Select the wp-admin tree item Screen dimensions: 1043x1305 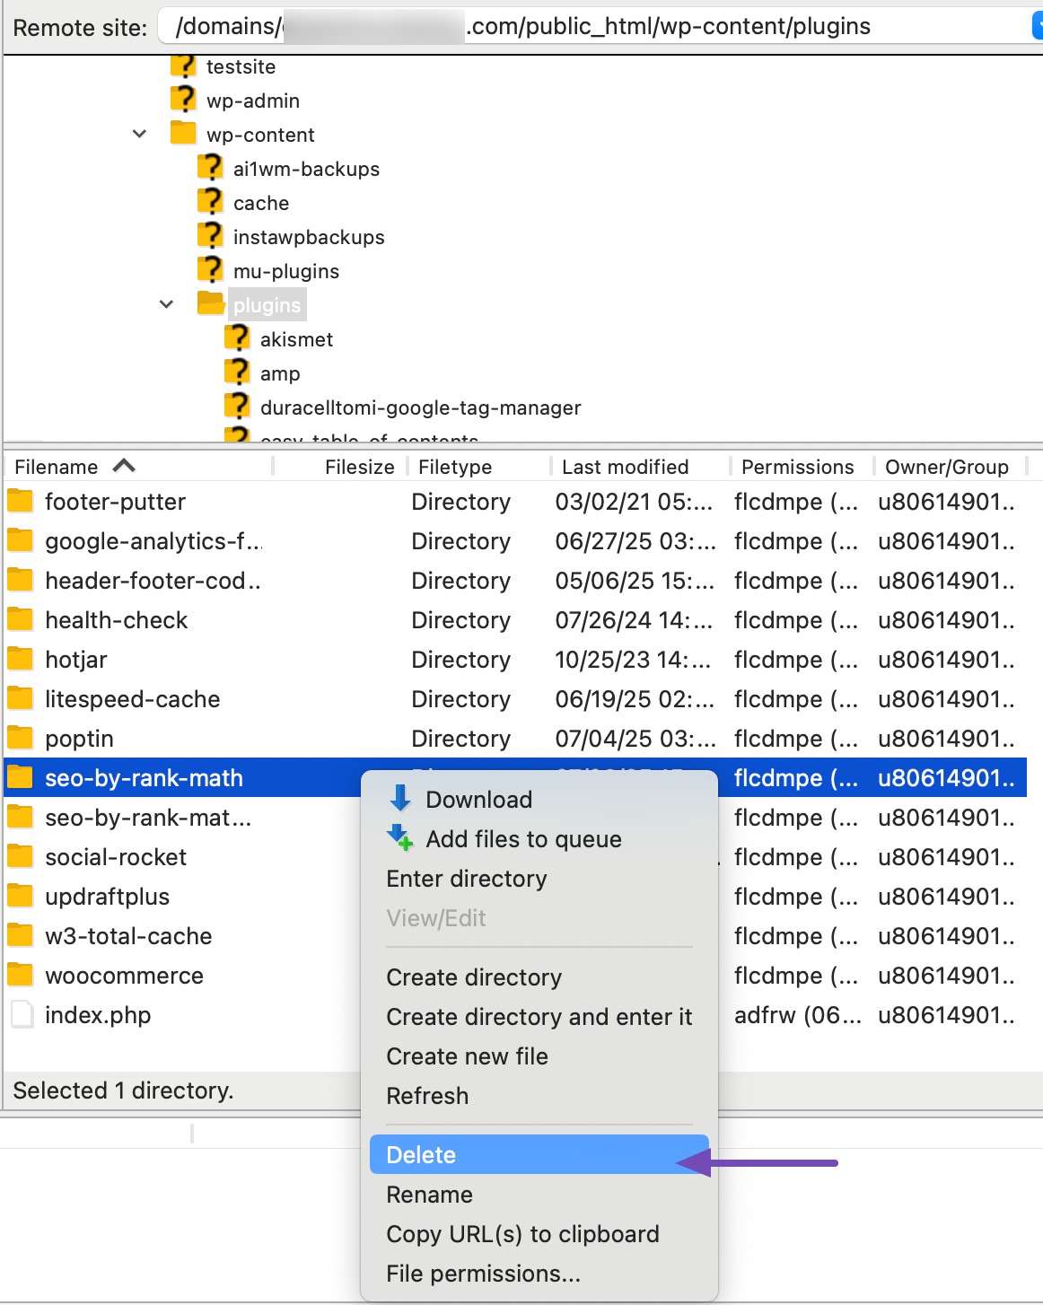point(253,101)
